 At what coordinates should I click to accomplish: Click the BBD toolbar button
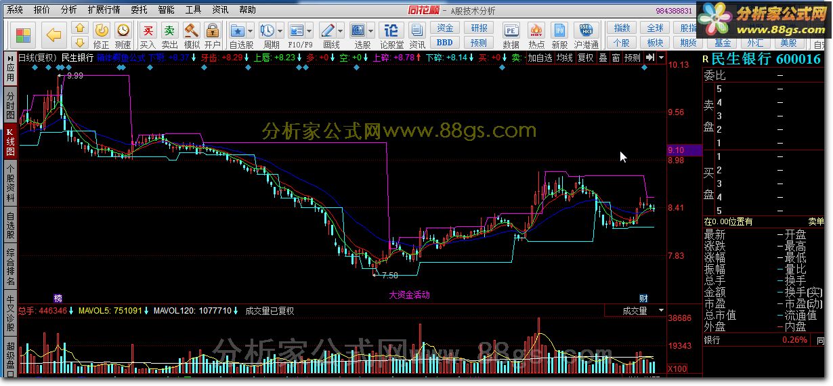pyautogui.click(x=445, y=42)
